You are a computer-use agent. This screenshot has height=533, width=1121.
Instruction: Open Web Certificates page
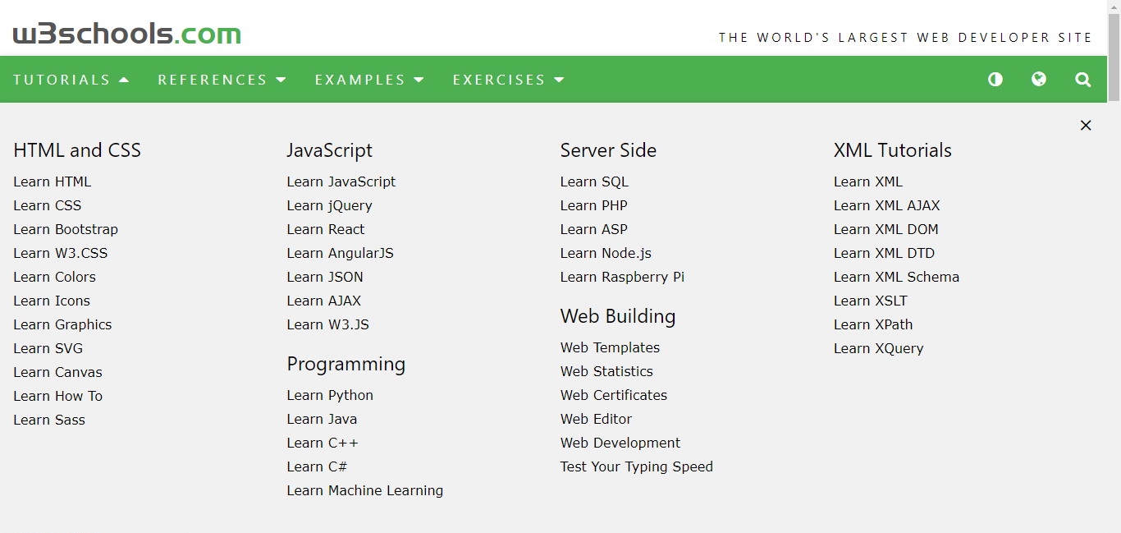[x=614, y=395]
